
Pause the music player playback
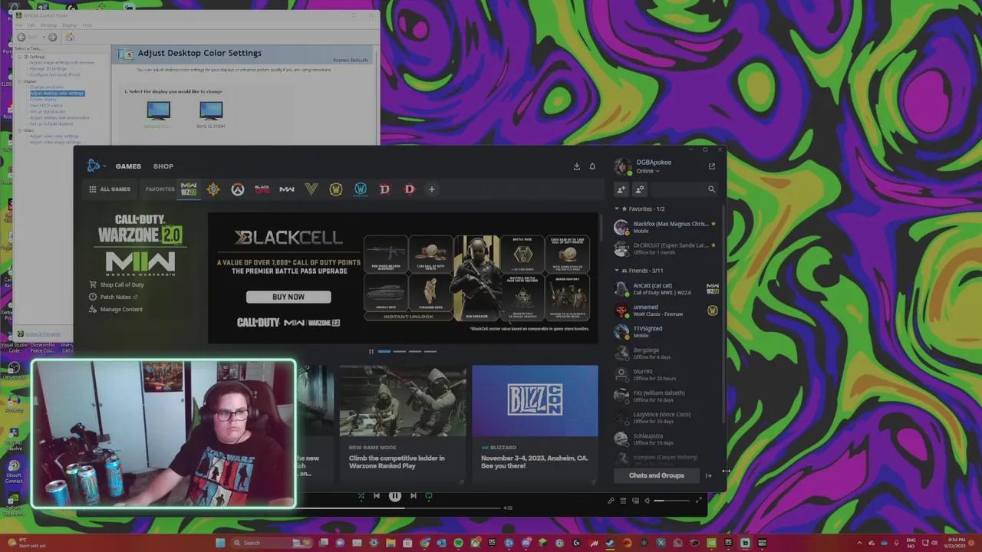(394, 496)
